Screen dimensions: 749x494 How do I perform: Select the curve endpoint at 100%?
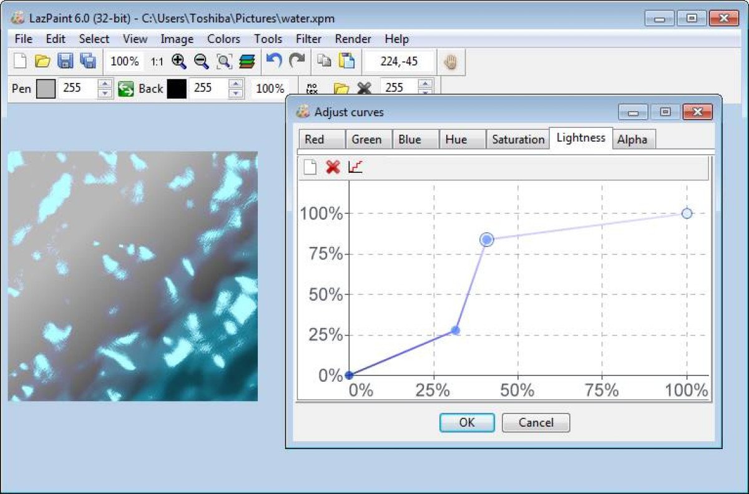pos(687,213)
